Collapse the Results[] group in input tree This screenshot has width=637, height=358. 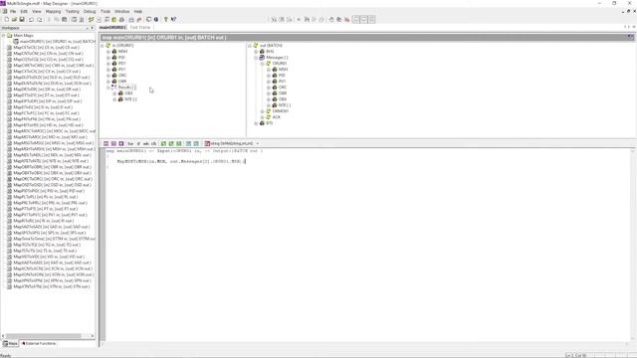point(108,88)
